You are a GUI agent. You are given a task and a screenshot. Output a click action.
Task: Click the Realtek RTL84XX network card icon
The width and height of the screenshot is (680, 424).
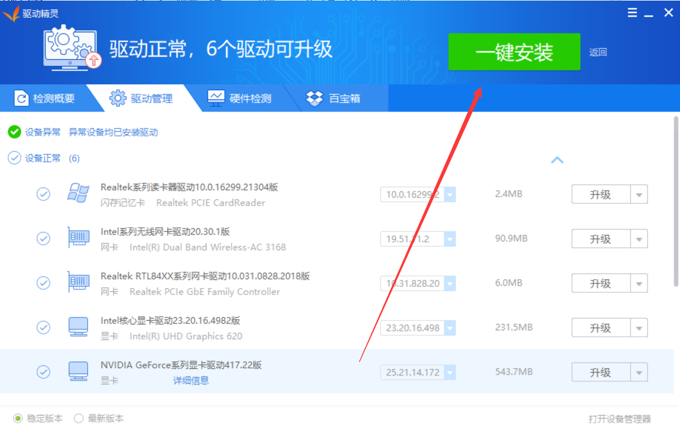click(78, 283)
